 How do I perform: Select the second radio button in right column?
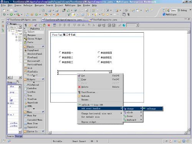(x=99, y=57)
